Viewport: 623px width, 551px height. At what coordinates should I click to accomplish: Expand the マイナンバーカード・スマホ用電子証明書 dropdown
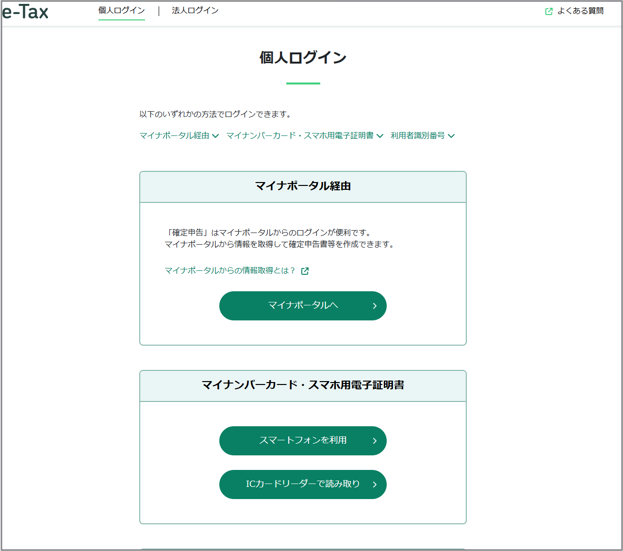tap(302, 135)
